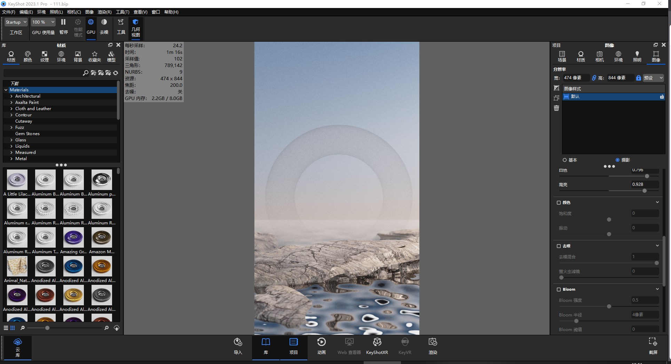Adjust the highlights slider
Screen dimensions: 671x364
[645, 191]
